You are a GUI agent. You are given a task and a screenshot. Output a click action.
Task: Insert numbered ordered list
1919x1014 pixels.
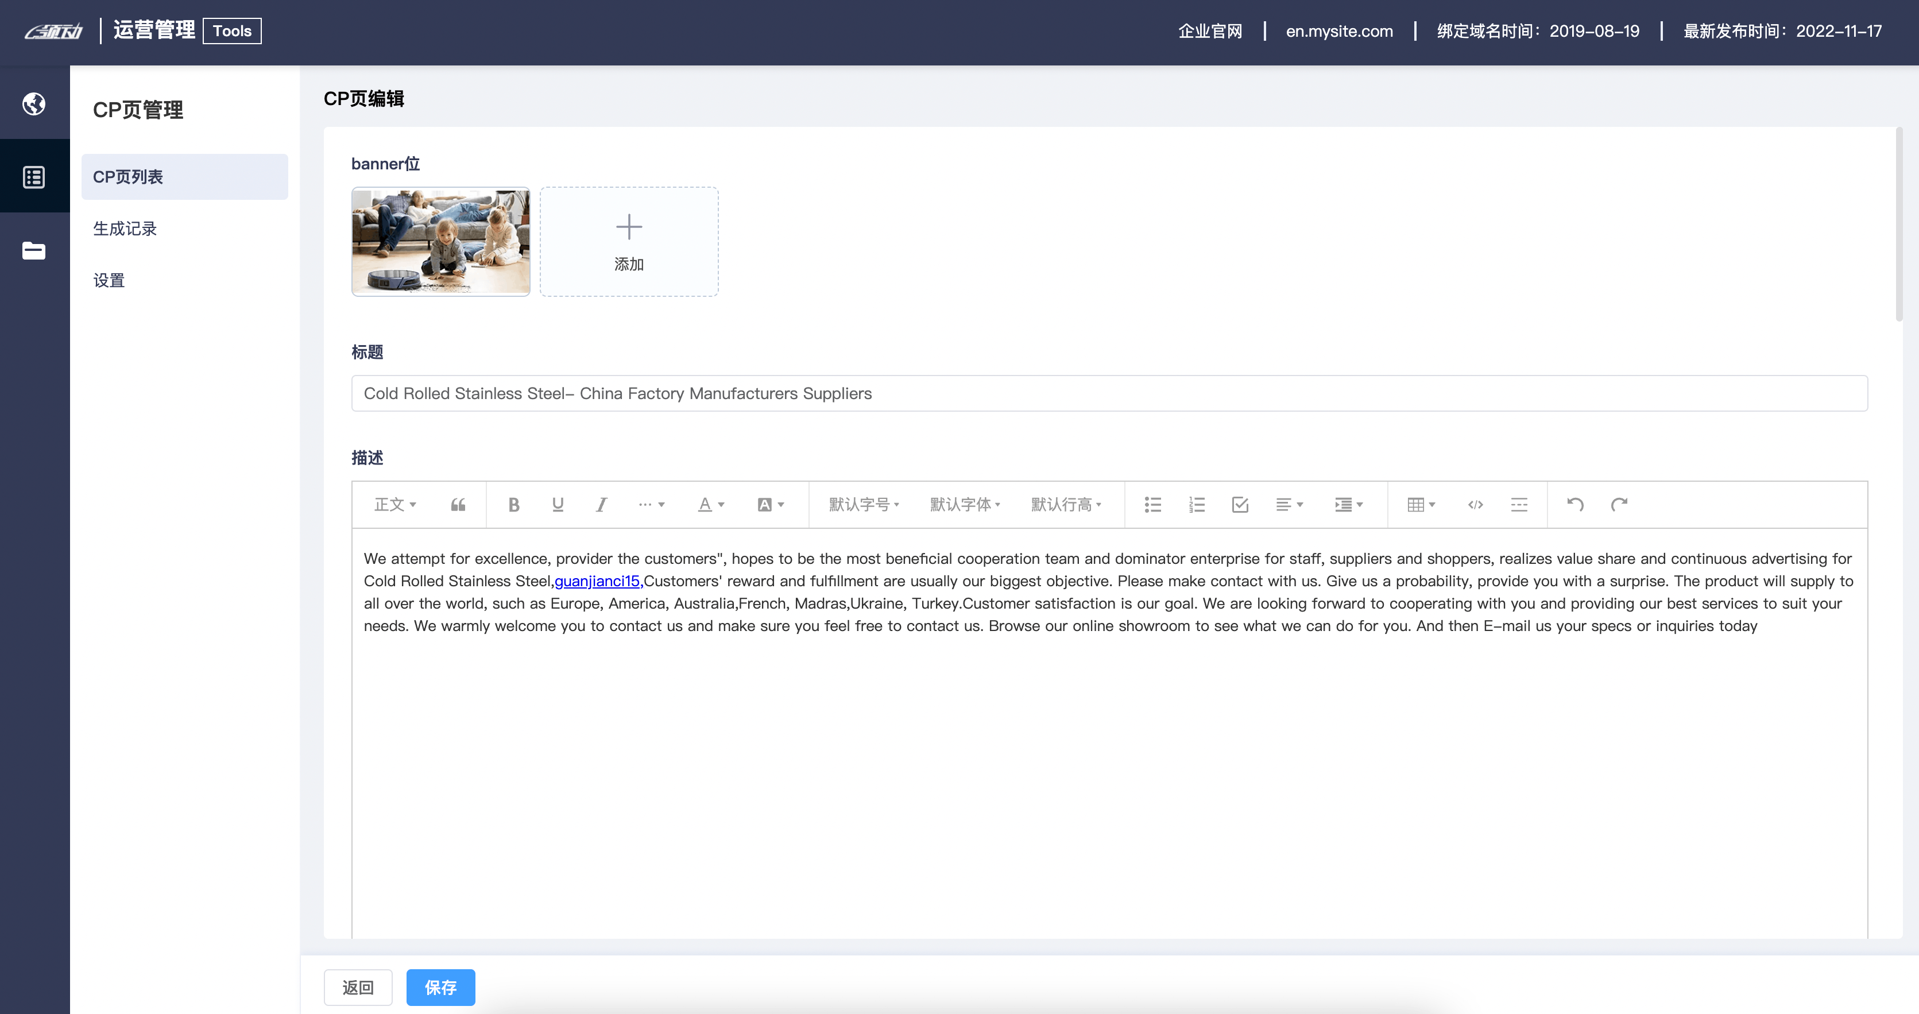pos(1197,504)
